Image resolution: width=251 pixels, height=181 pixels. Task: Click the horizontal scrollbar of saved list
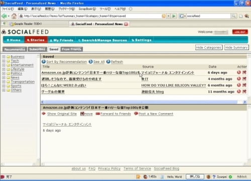141,102
